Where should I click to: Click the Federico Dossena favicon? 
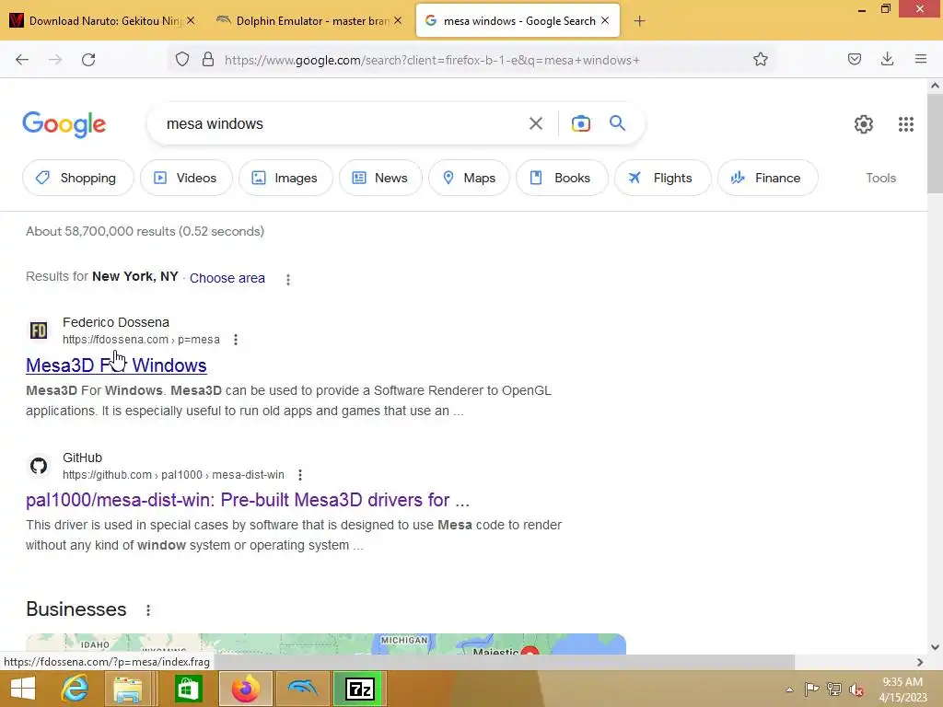tap(39, 330)
